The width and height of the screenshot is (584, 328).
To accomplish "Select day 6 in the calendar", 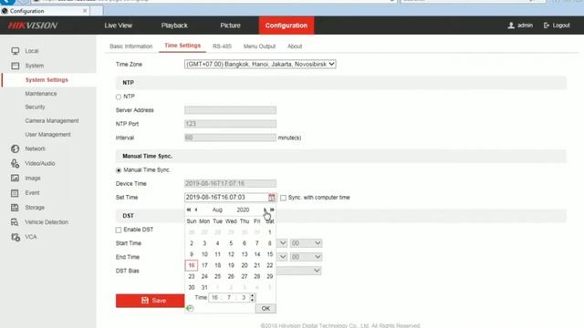I will (245, 243).
